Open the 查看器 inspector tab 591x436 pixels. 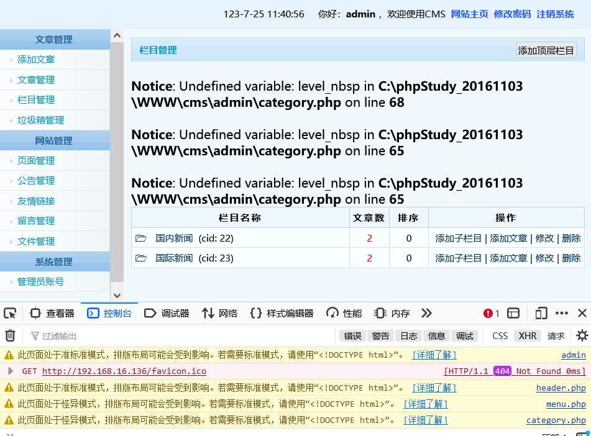coord(52,313)
